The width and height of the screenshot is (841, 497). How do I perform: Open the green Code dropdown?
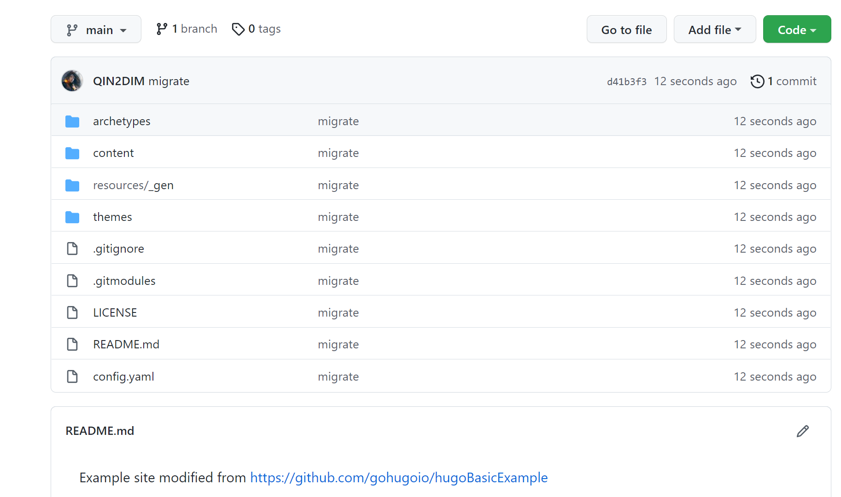coord(797,29)
